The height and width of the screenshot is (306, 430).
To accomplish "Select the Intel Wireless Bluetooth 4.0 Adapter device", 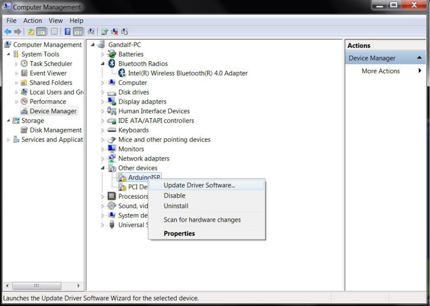I will [x=188, y=73].
